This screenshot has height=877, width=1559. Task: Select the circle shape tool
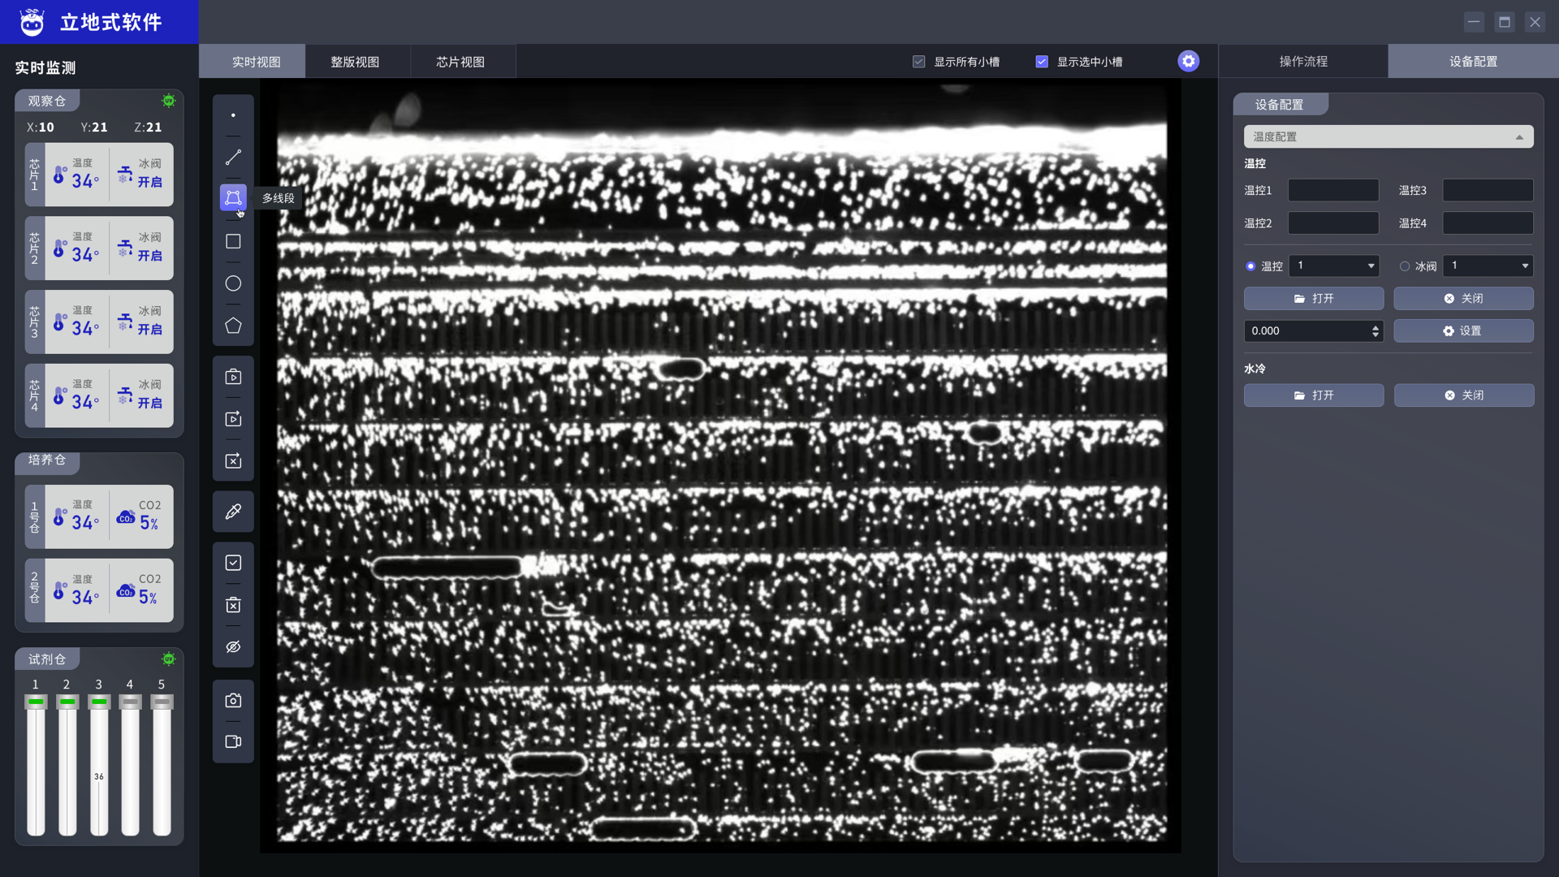233,283
